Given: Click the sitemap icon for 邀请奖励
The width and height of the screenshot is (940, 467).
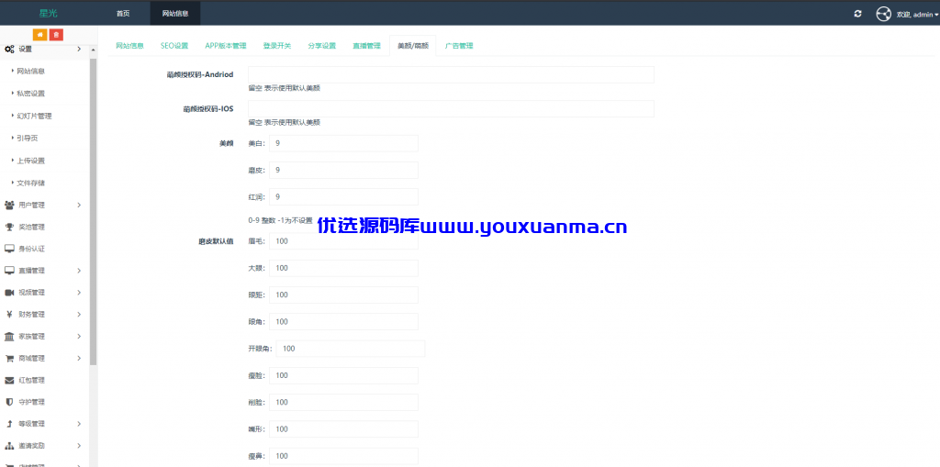Looking at the screenshot, I should (x=9, y=446).
